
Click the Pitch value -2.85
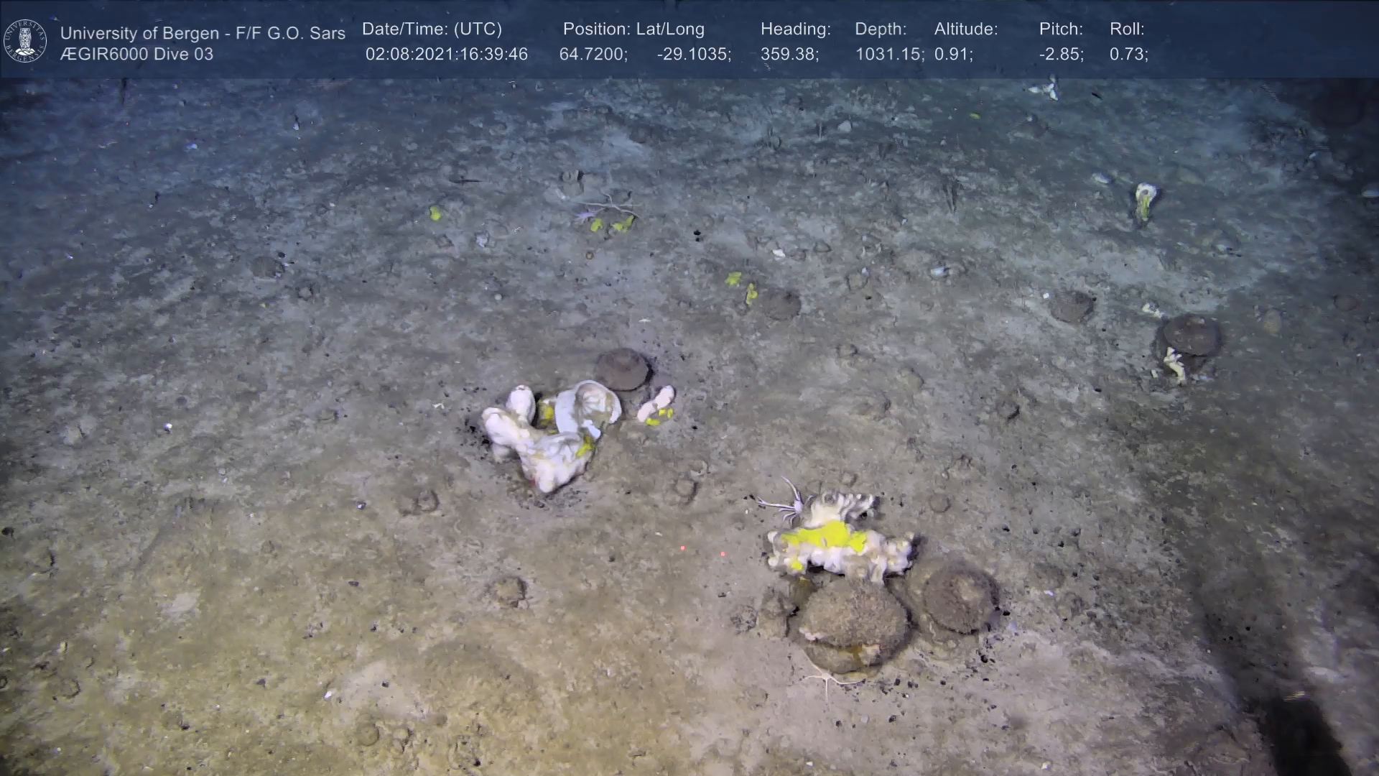(1061, 55)
